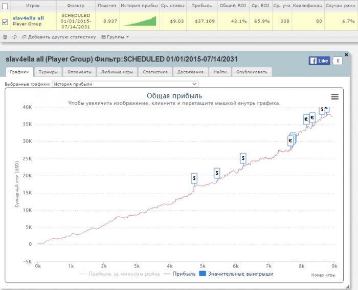358x290 pixels.
Task: Click the dollar marker near 40K
Action: (x=322, y=110)
